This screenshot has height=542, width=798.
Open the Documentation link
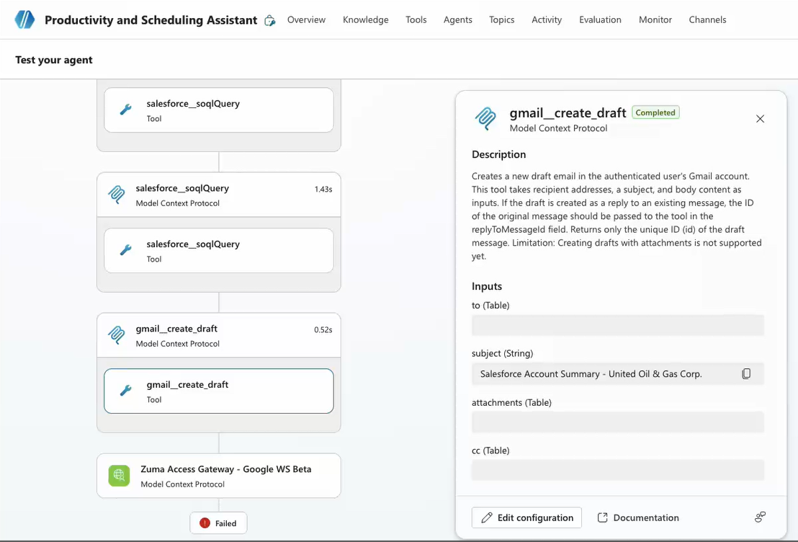pos(638,517)
